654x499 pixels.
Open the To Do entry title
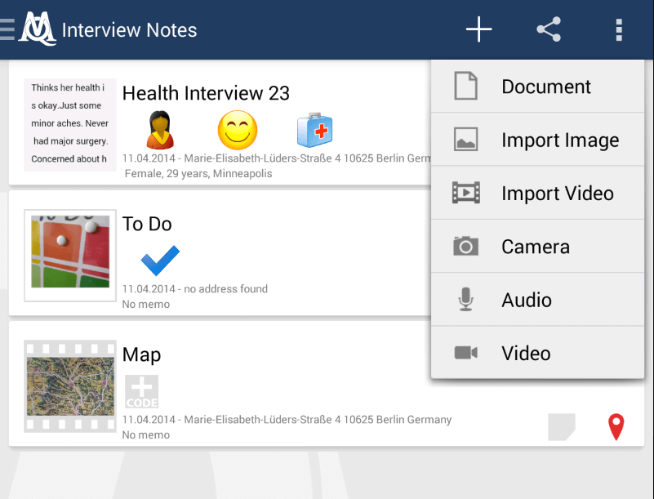click(x=147, y=224)
